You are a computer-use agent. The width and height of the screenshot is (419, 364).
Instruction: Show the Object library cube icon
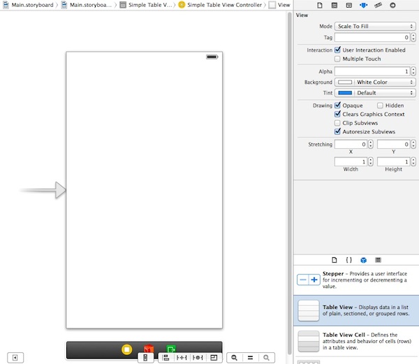pos(363,259)
